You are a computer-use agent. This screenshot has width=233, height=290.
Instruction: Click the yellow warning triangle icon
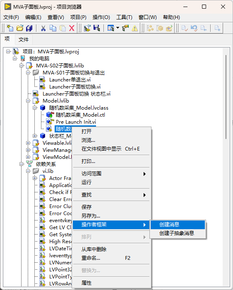pos(135,28)
